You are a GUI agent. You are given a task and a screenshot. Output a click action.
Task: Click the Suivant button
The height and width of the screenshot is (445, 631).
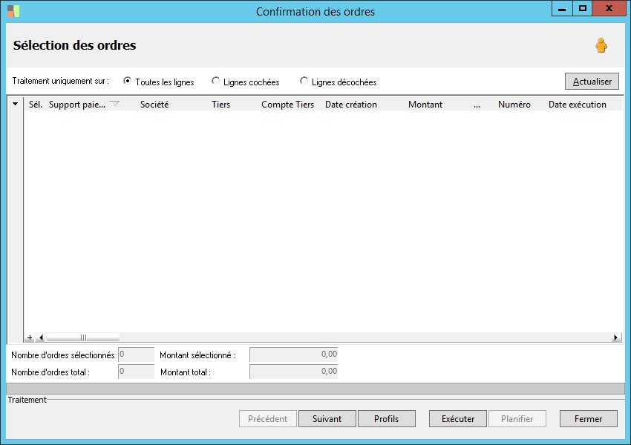(327, 418)
